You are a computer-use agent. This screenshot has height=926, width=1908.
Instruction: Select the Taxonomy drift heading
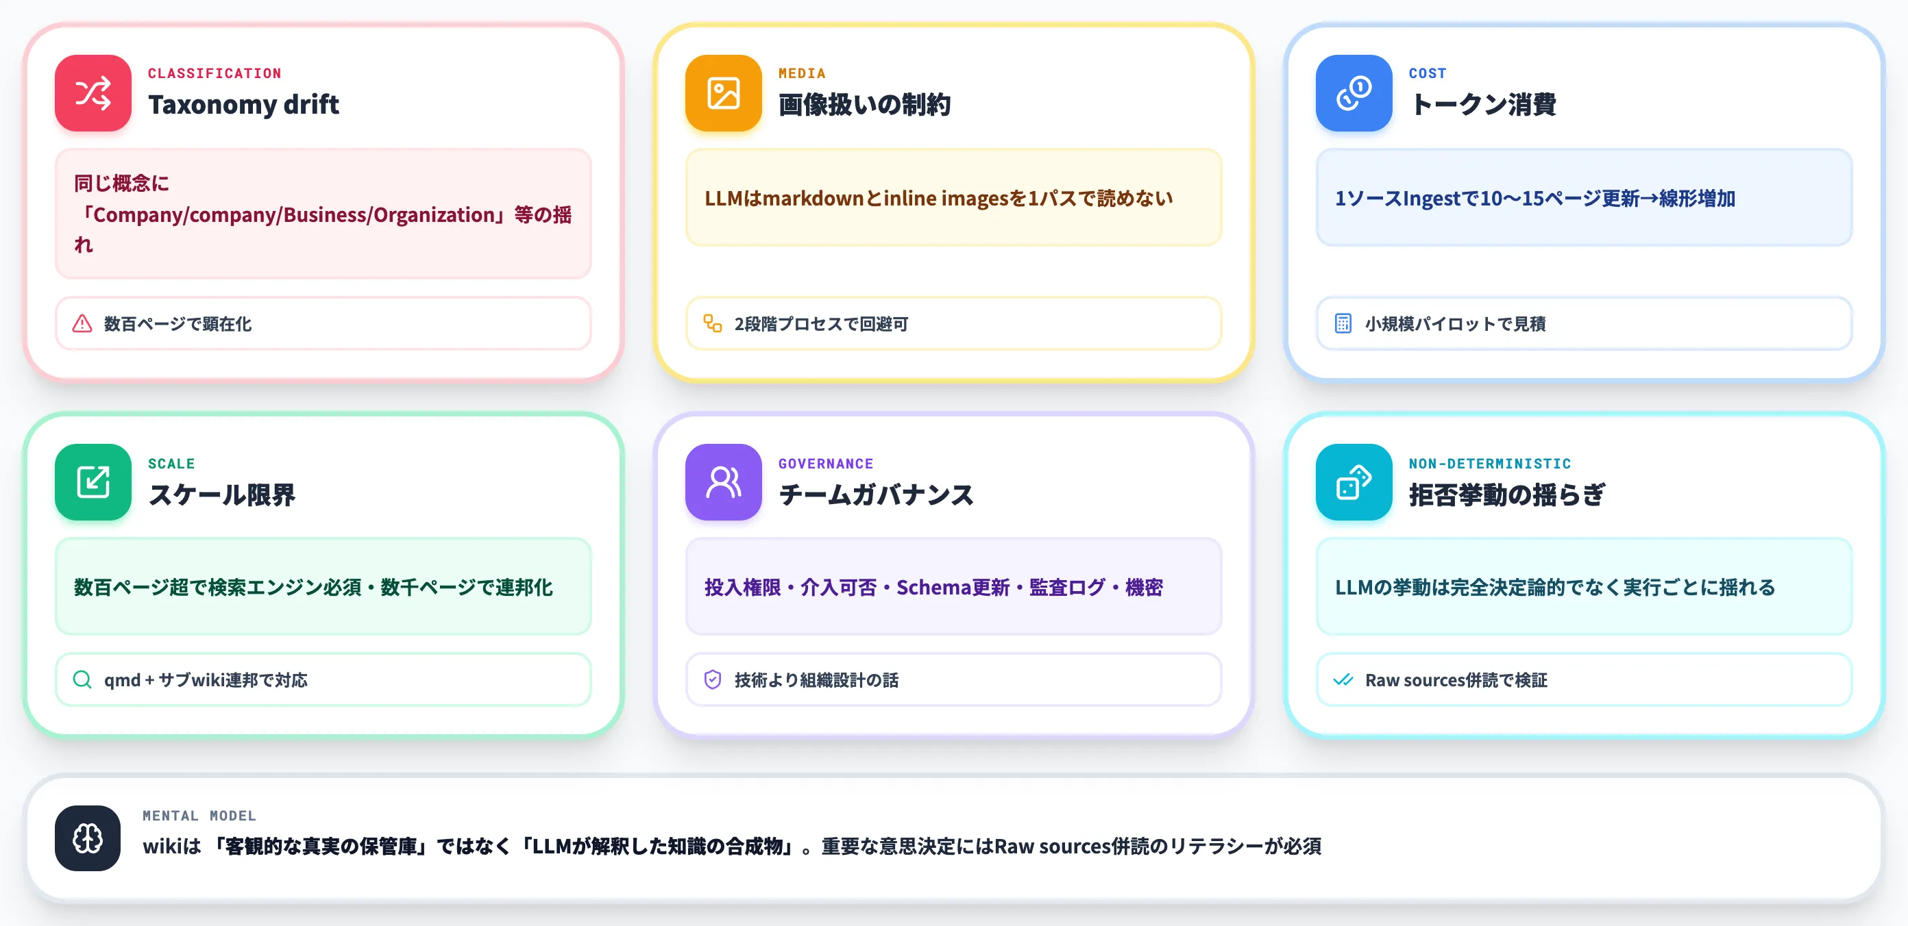click(x=243, y=104)
